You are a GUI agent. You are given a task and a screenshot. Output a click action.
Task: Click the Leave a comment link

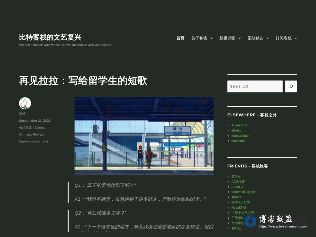pyautogui.click(x=33, y=141)
